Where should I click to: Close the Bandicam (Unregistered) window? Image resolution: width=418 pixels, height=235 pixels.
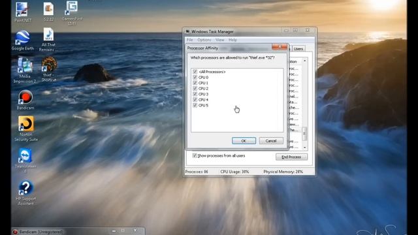[135, 230]
